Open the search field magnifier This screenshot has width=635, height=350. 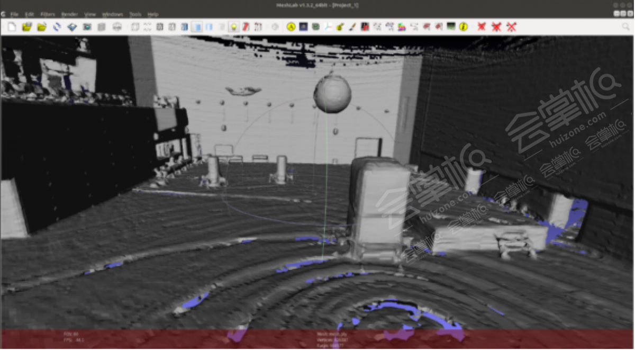point(625,26)
